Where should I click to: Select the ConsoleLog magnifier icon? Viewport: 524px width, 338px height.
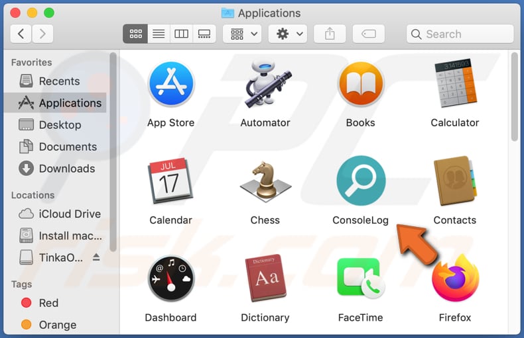(x=361, y=181)
